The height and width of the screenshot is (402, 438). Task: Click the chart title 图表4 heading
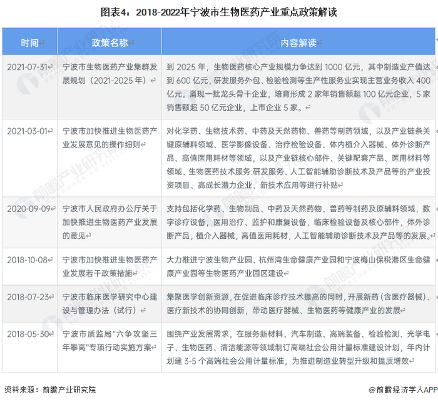(219, 12)
